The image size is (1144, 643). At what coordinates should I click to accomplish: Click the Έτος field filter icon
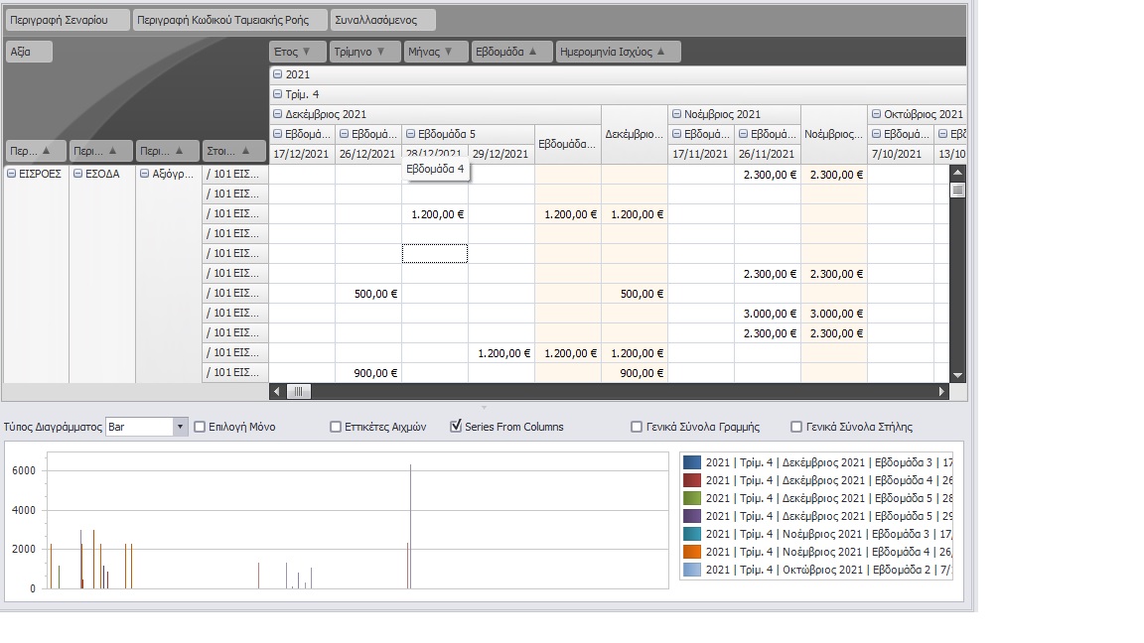(306, 52)
